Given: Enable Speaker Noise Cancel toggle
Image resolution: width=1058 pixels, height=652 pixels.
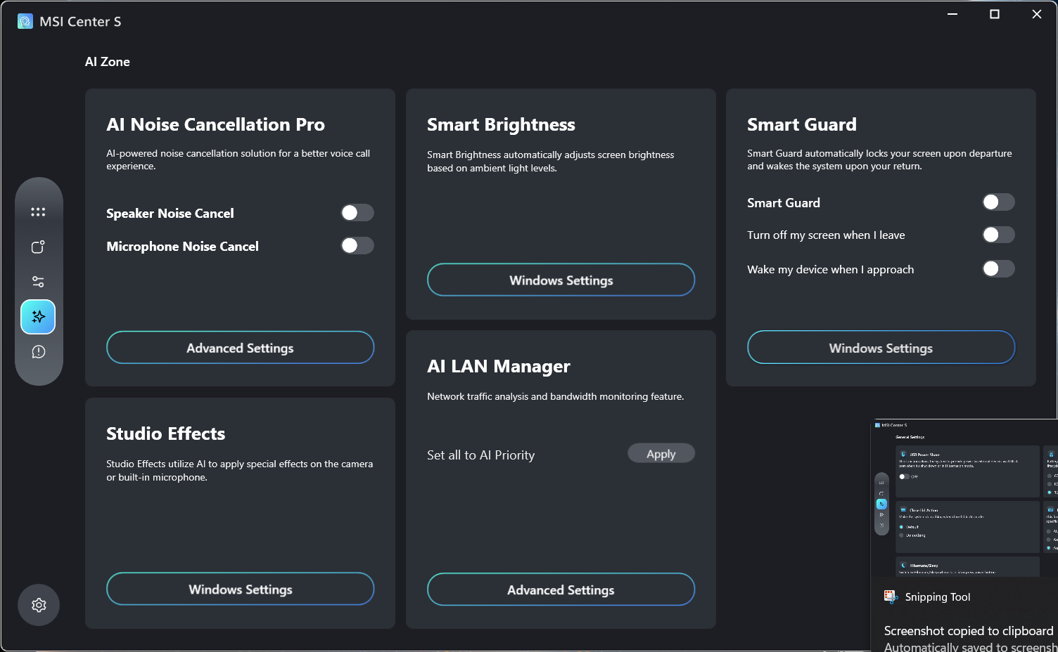Looking at the screenshot, I should click(x=357, y=213).
